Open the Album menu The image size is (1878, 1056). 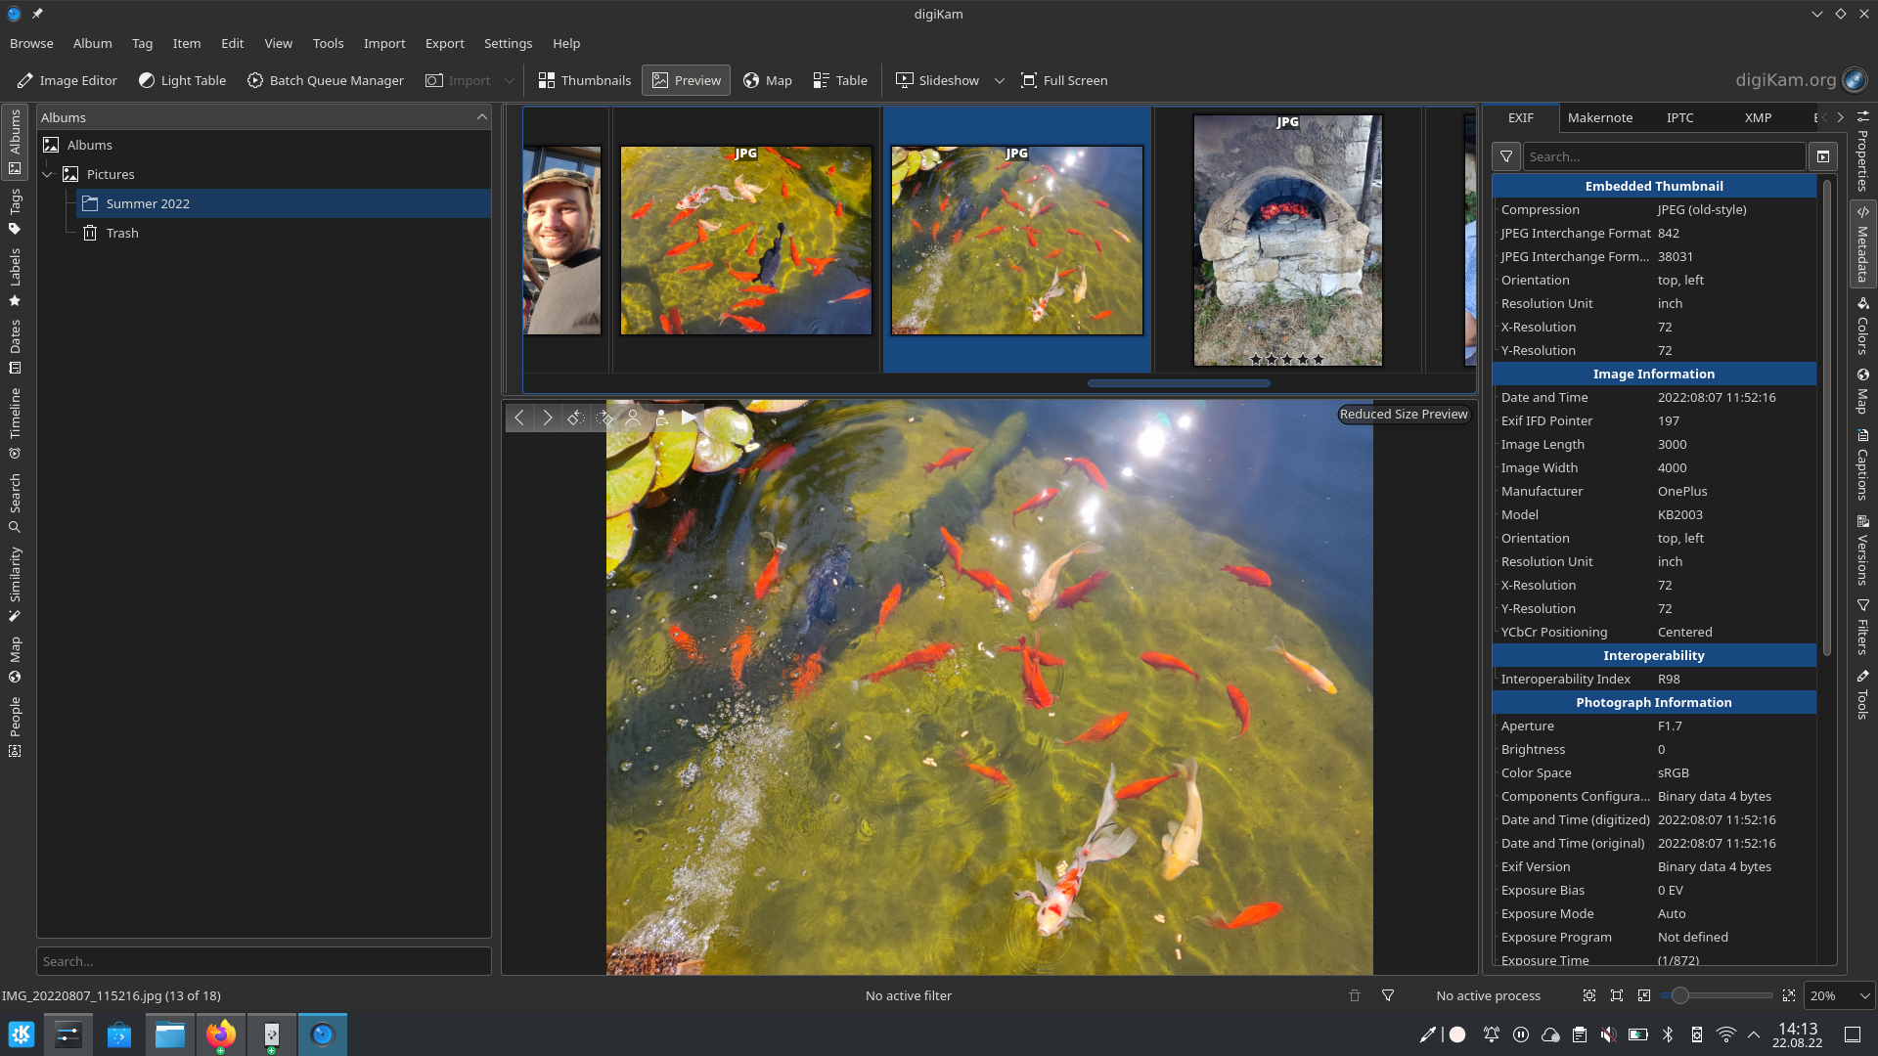[x=92, y=43]
